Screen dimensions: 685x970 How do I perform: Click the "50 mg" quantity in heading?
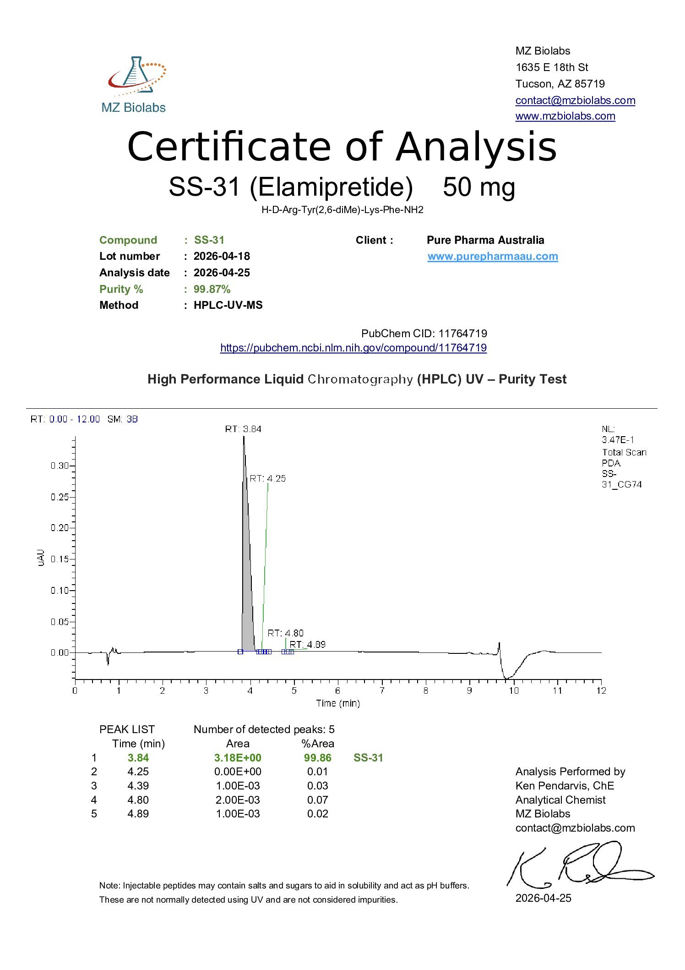pyautogui.click(x=479, y=187)
